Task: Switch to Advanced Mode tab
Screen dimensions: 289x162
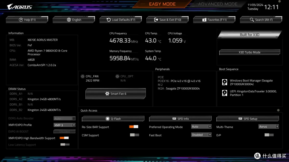Action: tap(218, 4)
